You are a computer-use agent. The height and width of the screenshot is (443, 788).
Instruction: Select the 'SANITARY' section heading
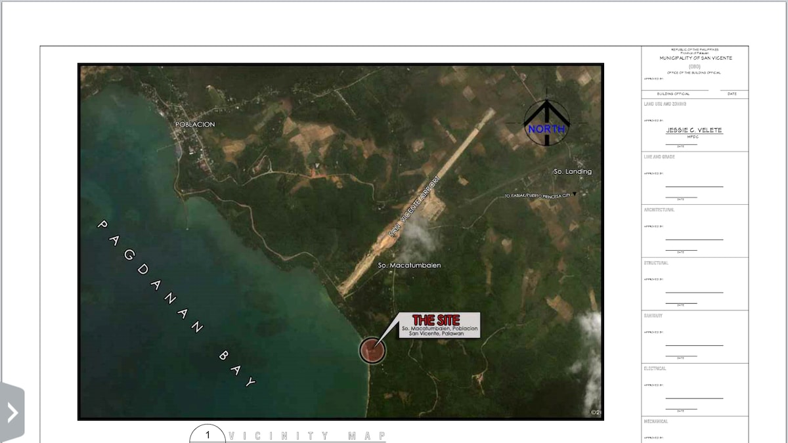pyautogui.click(x=653, y=316)
